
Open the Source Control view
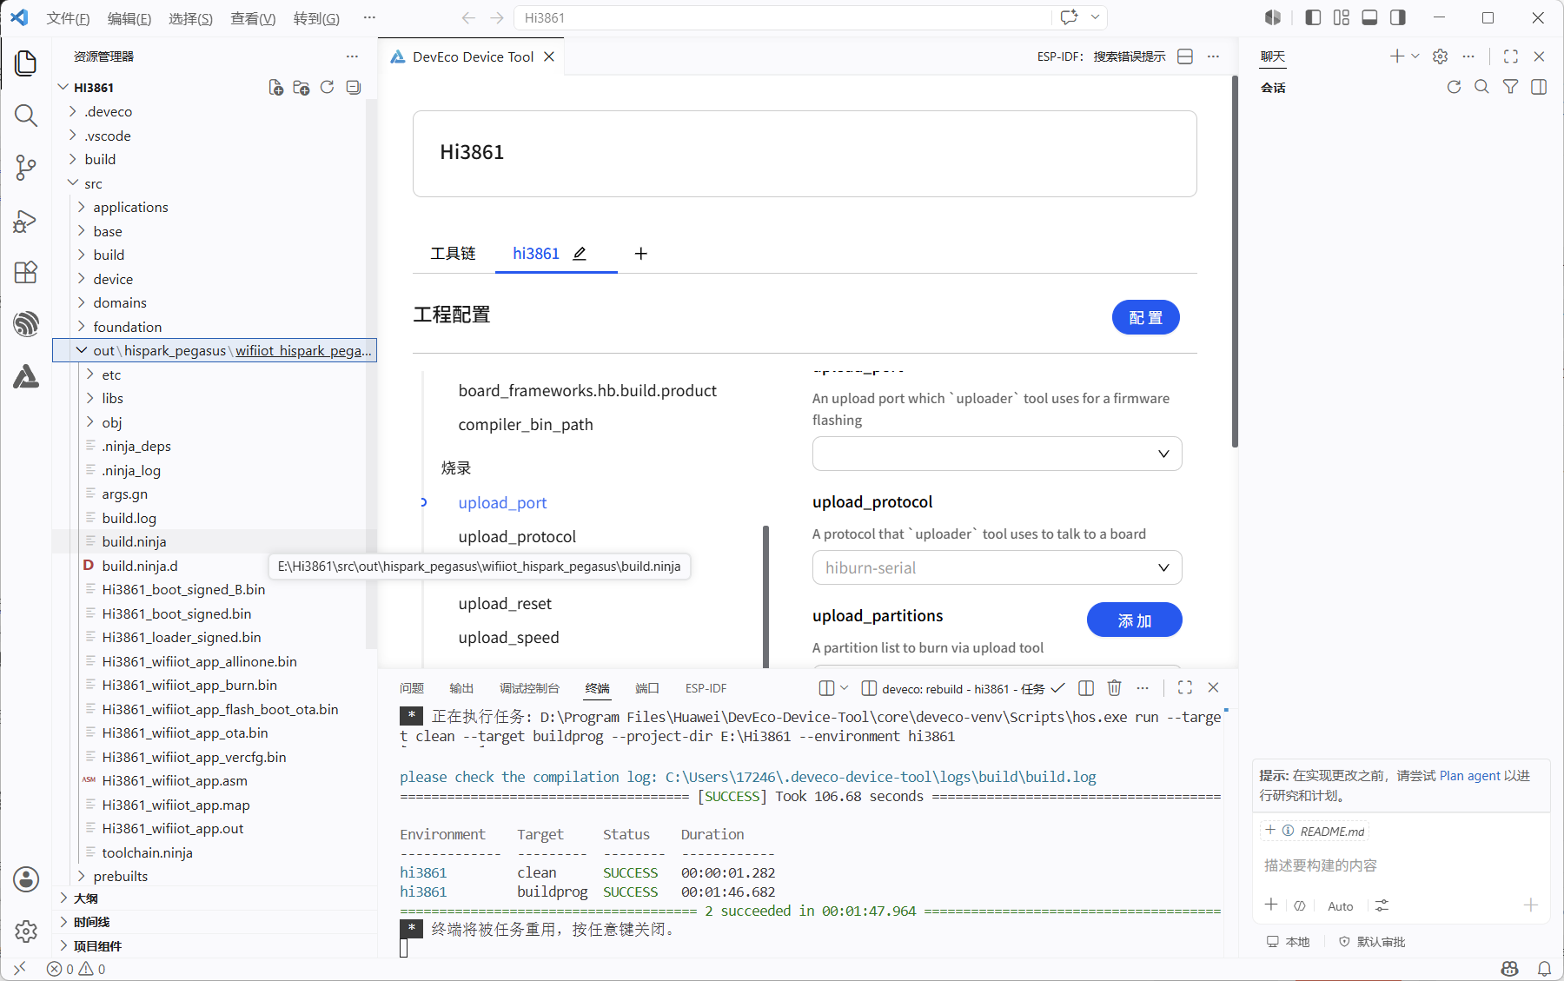[26, 168]
